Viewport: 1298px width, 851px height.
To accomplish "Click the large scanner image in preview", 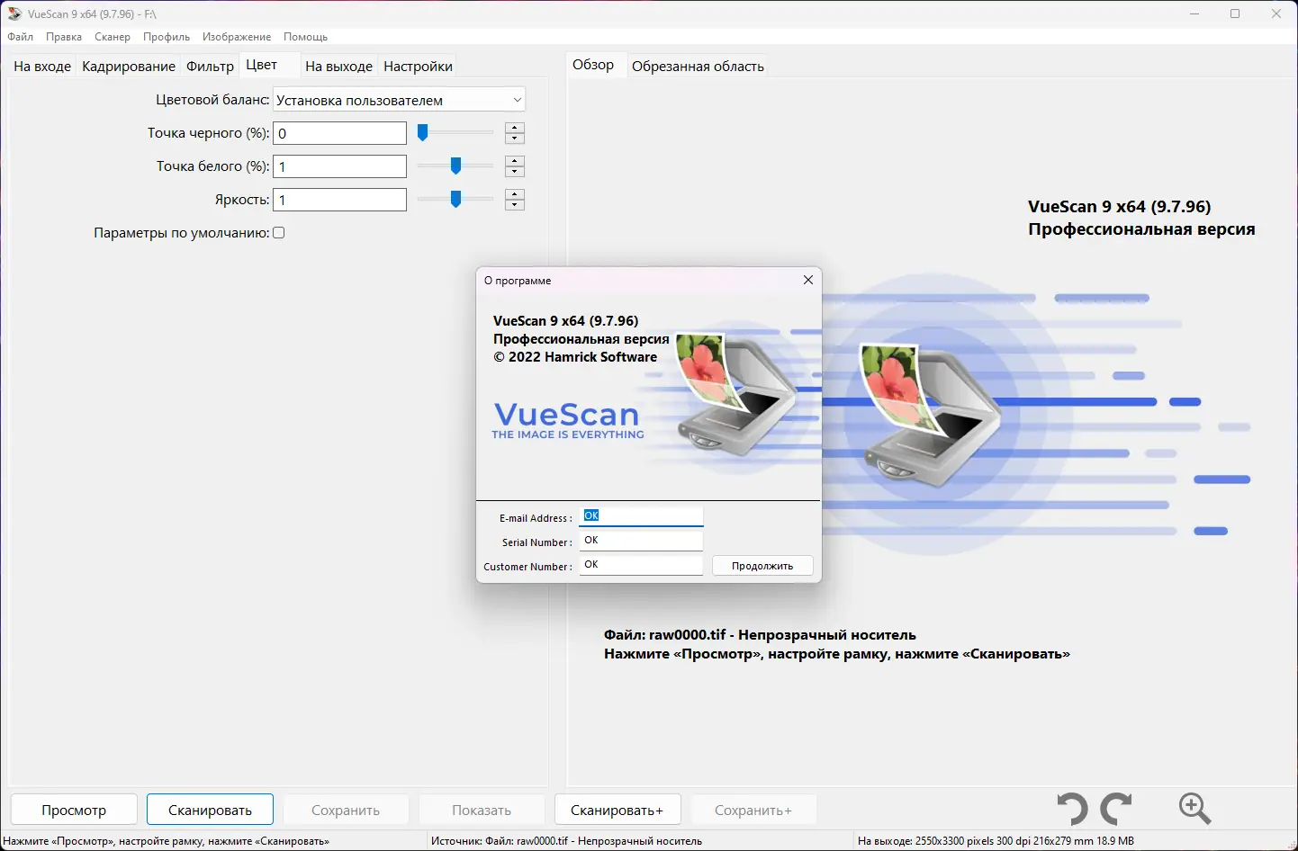I will pyautogui.click(x=931, y=416).
